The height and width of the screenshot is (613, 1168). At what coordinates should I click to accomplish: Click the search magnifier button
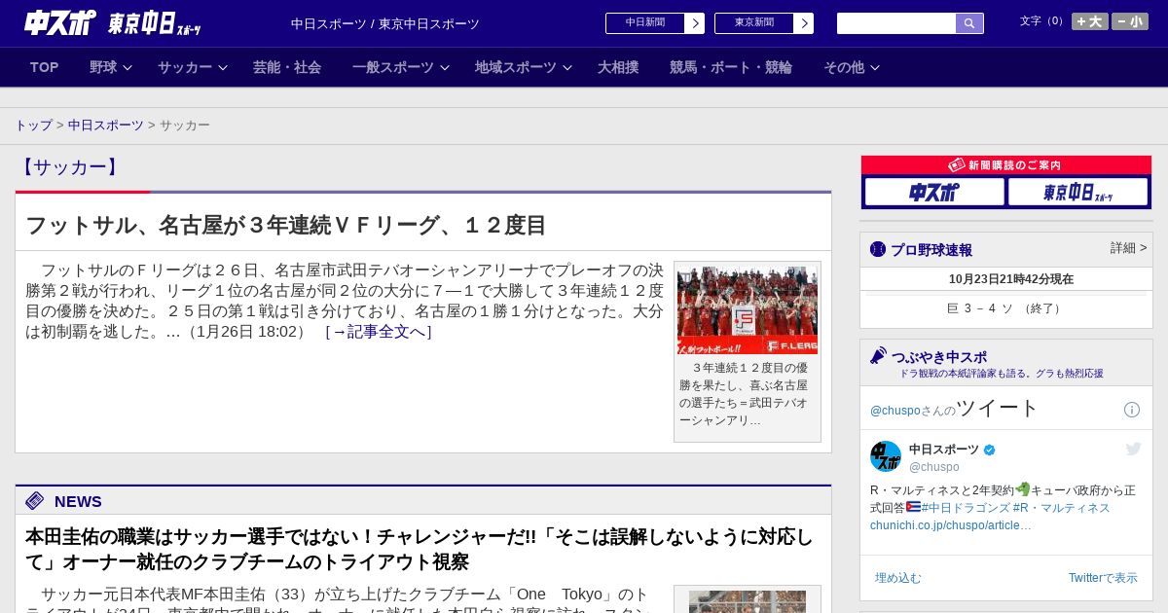[x=969, y=23]
